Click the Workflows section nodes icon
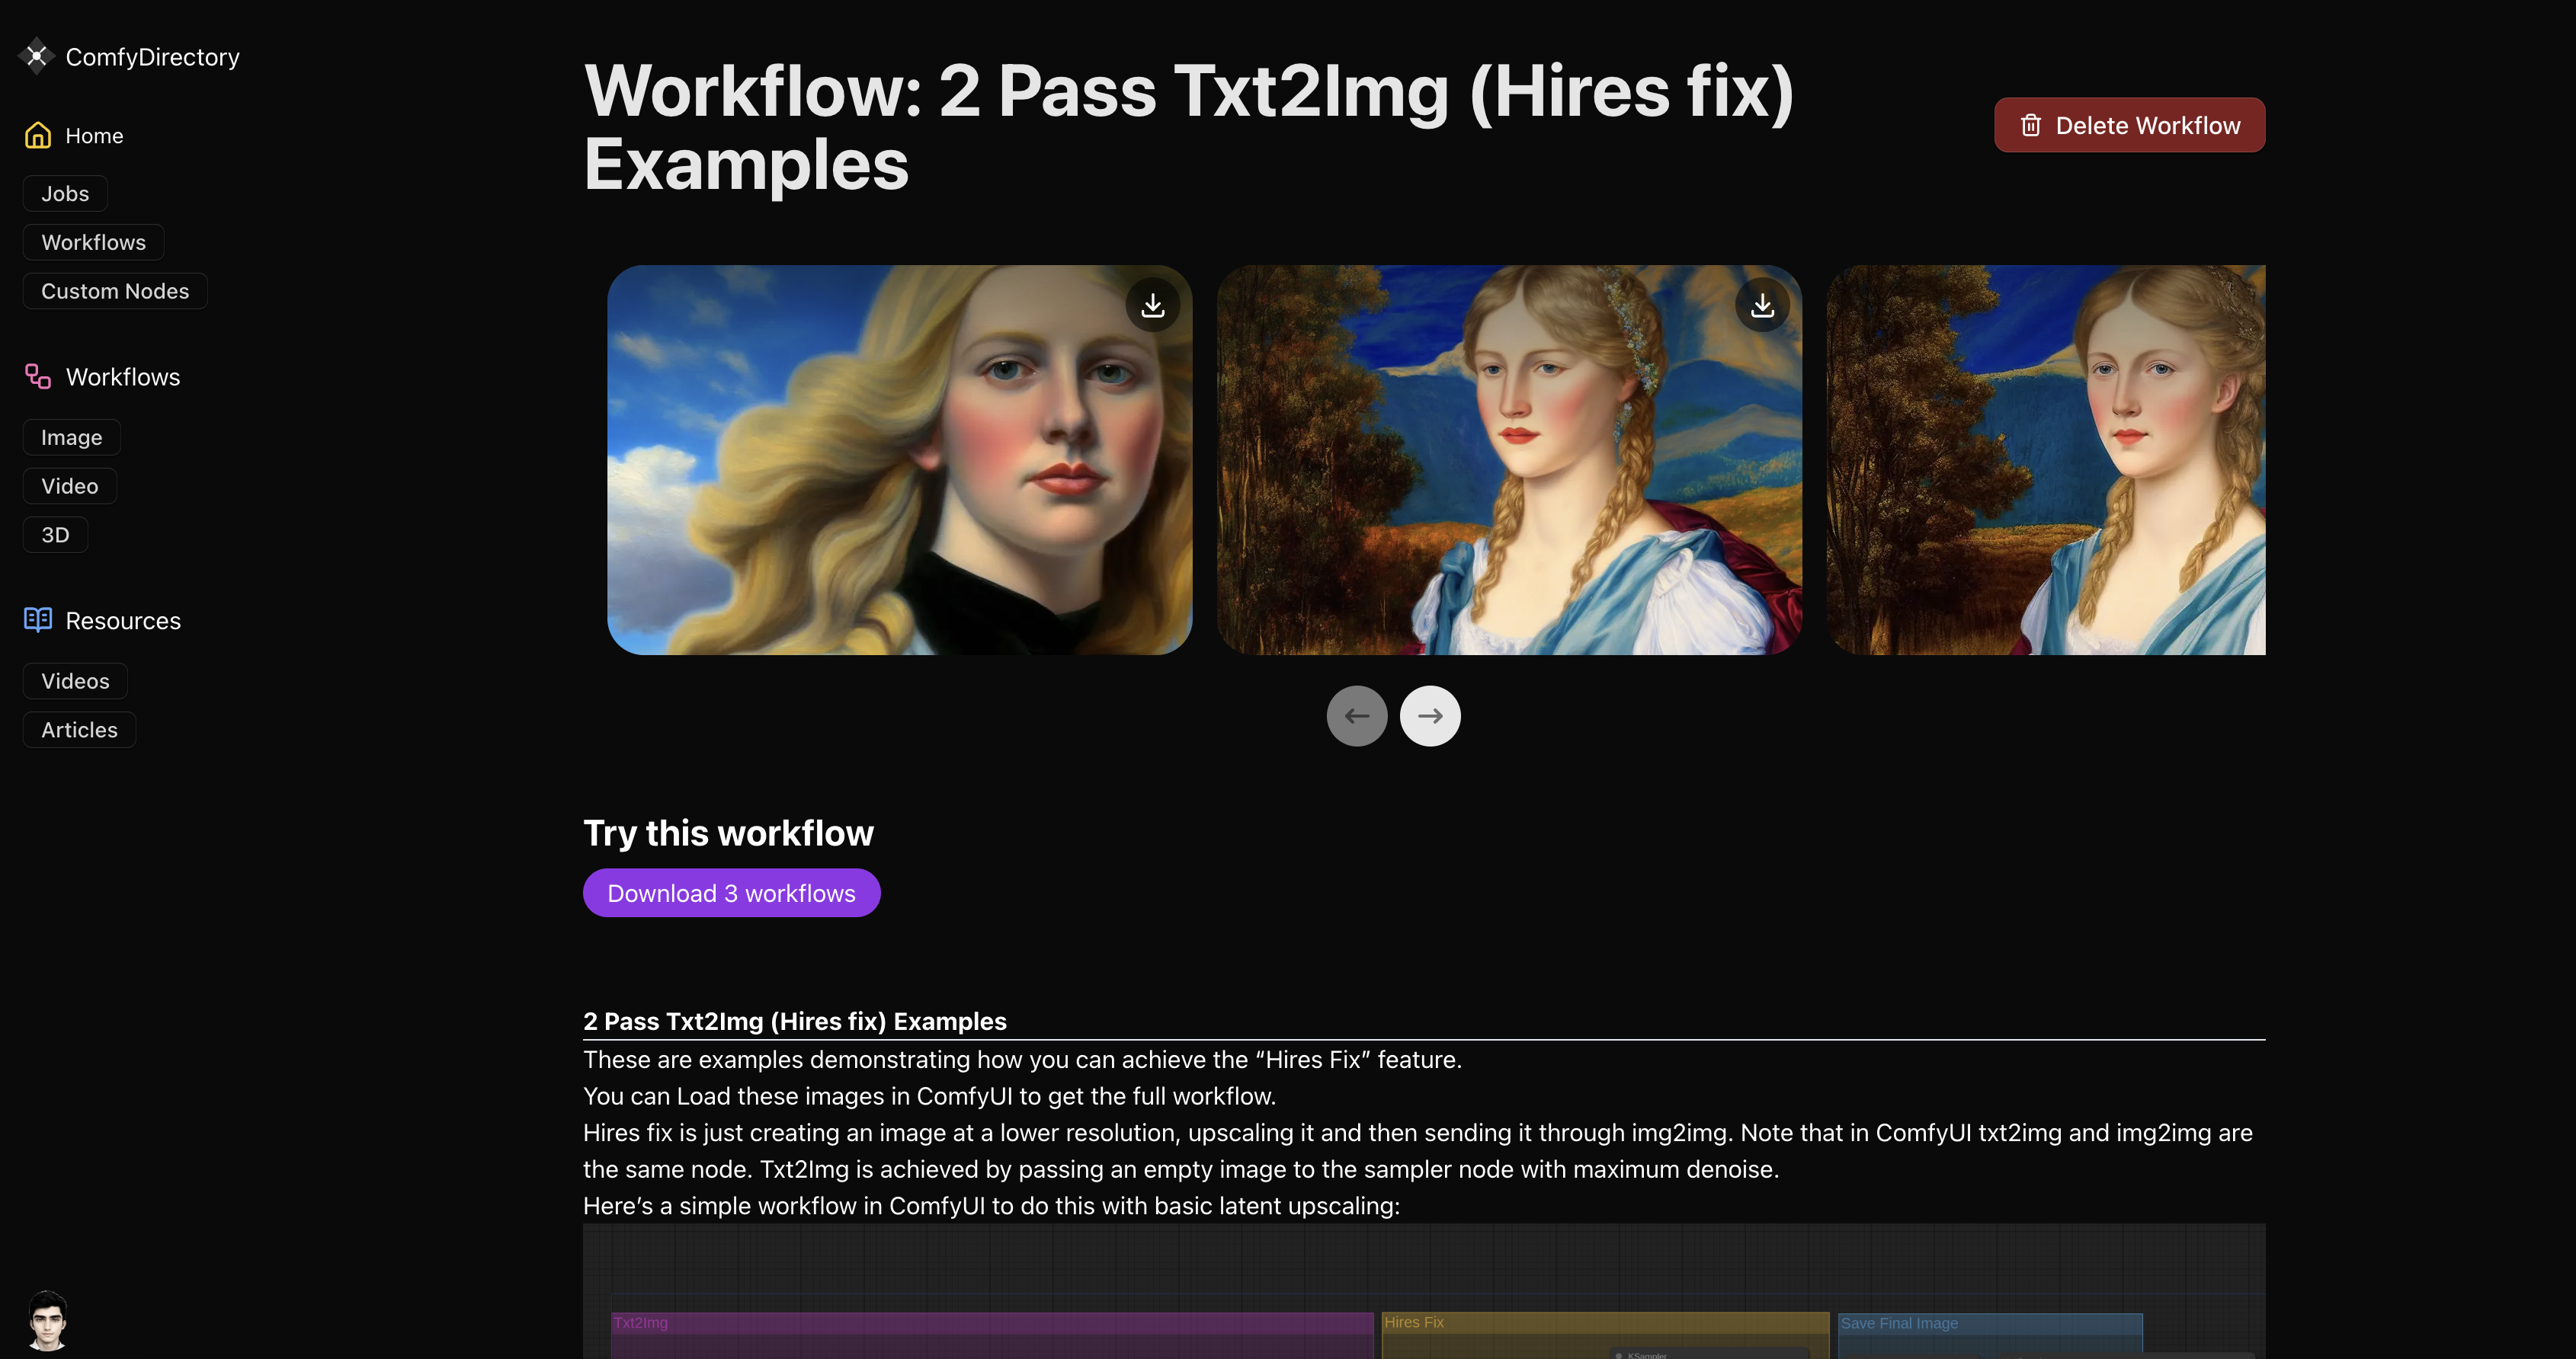This screenshot has width=2576, height=1359. [x=38, y=376]
